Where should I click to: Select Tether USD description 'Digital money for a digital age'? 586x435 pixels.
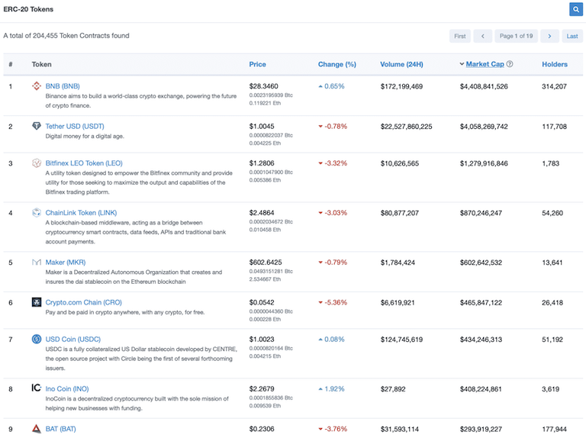click(85, 136)
